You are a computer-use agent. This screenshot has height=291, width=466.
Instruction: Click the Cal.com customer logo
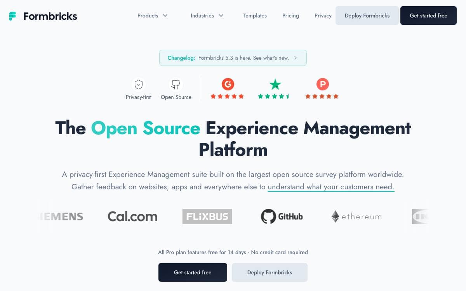[x=132, y=217]
